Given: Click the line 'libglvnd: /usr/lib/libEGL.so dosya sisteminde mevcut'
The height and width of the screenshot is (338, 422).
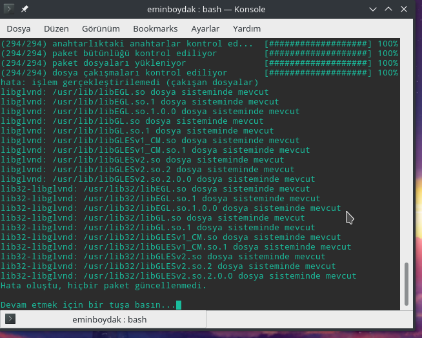Looking at the screenshot, I should click(x=135, y=92).
